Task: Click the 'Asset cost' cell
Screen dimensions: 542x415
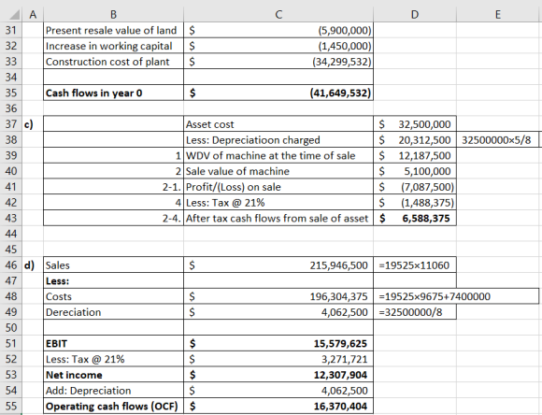Action: coord(278,124)
